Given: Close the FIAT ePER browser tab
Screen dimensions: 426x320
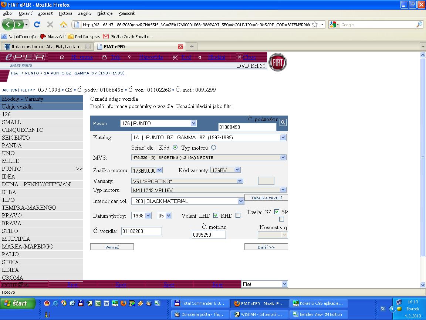Looking at the screenshot, I should 180,47.
